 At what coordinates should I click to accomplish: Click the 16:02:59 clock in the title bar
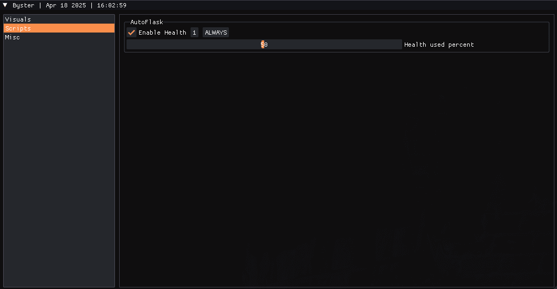tap(111, 5)
